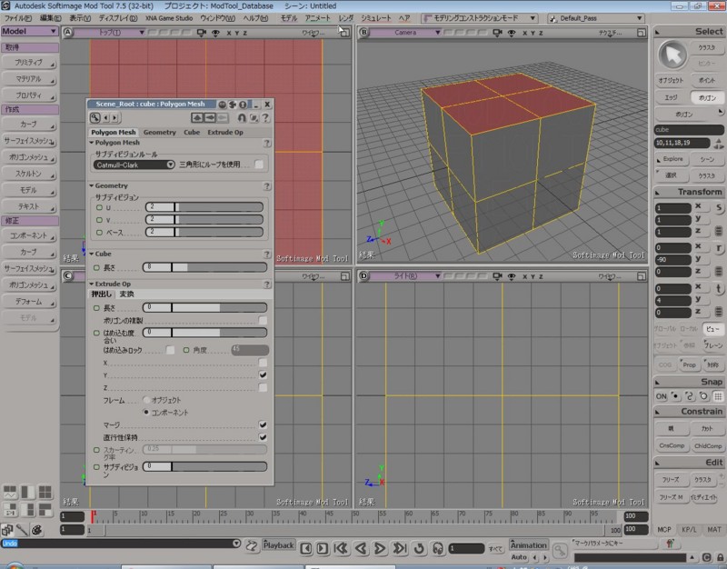Image resolution: width=727 pixels, height=569 pixels.
Task: Click プリミティブ button in left panel
Action: 29,62
